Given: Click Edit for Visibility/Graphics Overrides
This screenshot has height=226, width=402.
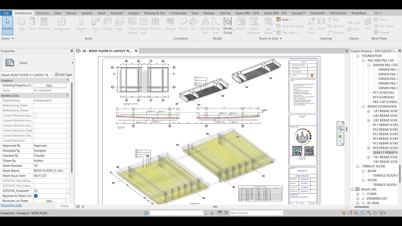Looking at the screenshot, I should click(x=50, y=85).
